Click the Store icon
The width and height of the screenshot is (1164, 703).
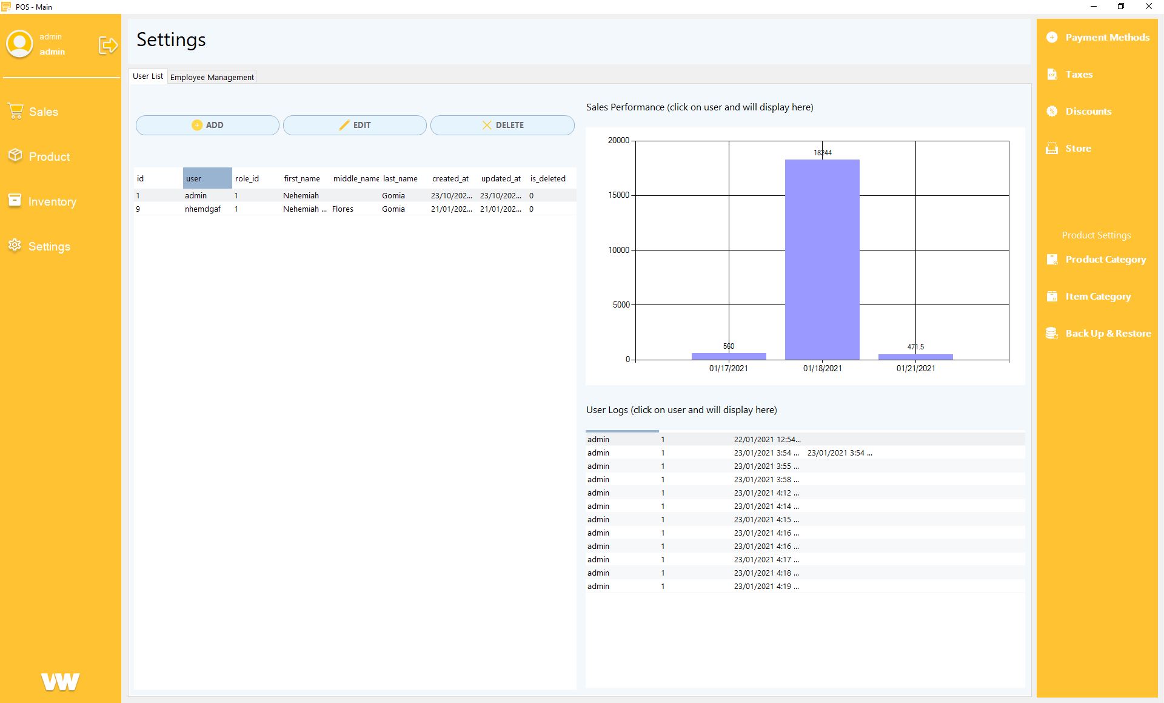pyautogui.click(x=1052, y=149)
